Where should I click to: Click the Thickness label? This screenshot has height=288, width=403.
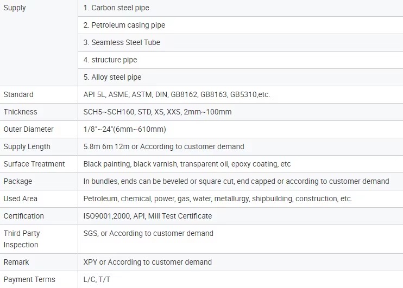(x=20, y=112)
